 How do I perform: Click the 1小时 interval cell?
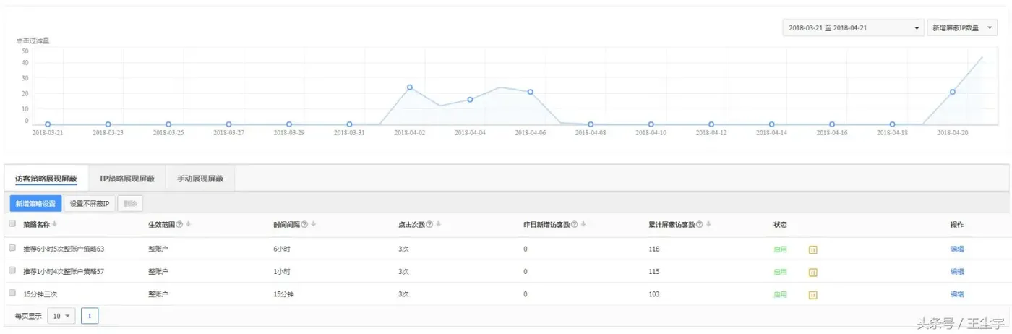pos(282,272)
